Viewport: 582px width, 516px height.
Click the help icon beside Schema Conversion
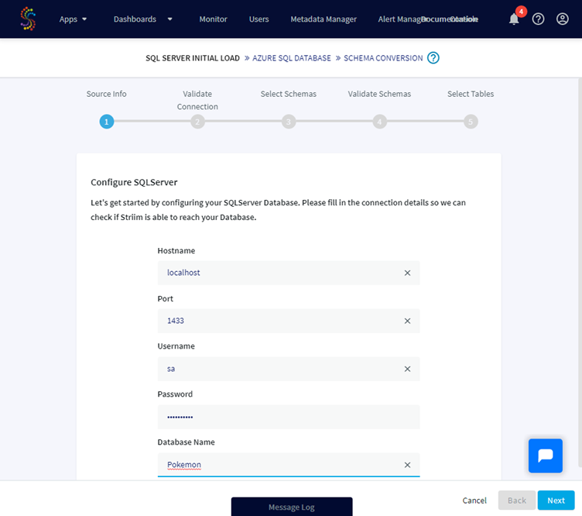coord(433,58)
